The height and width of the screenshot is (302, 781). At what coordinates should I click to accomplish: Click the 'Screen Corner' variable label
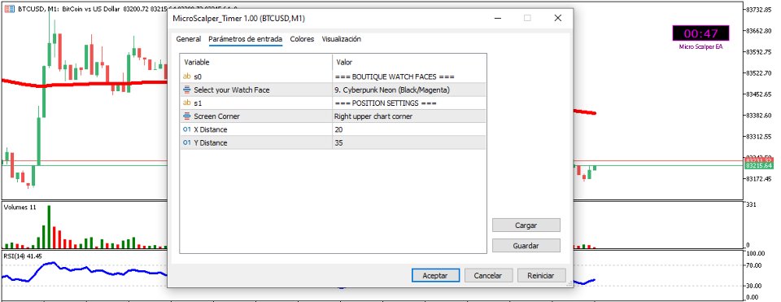[216, 116]
